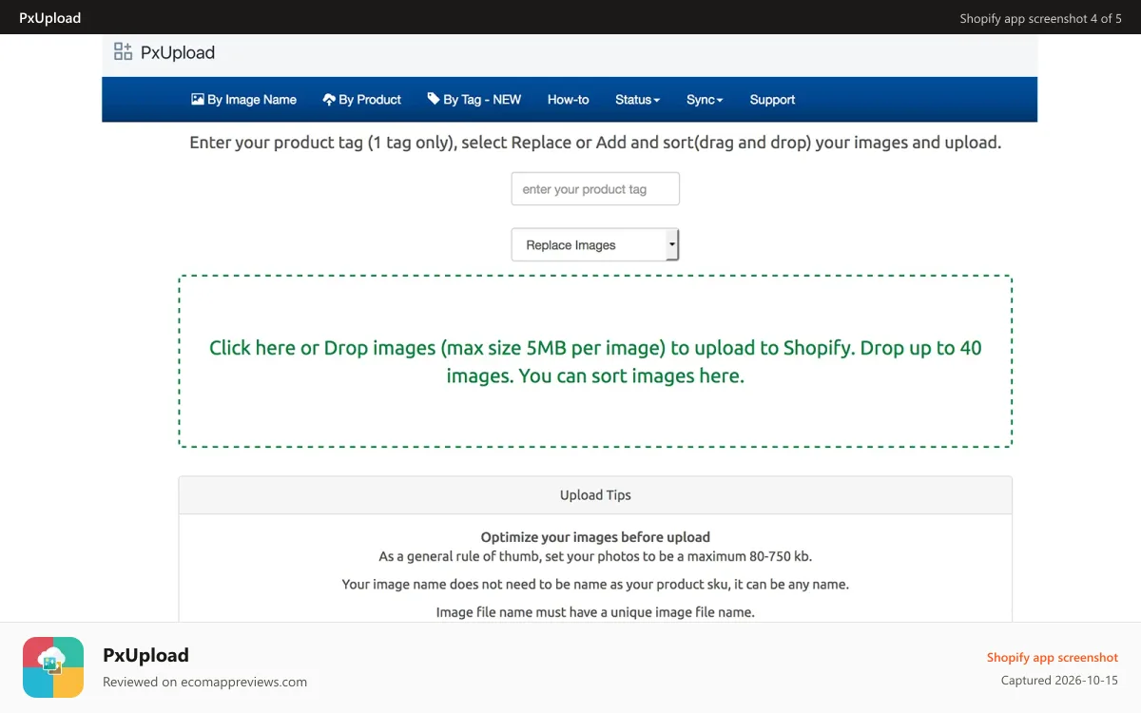
Task: Click the tag icon beside By Tag
Action: tap(434, 99)
